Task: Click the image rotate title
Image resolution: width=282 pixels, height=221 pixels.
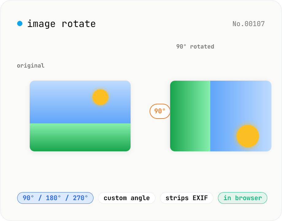Action: coord(61,24)
